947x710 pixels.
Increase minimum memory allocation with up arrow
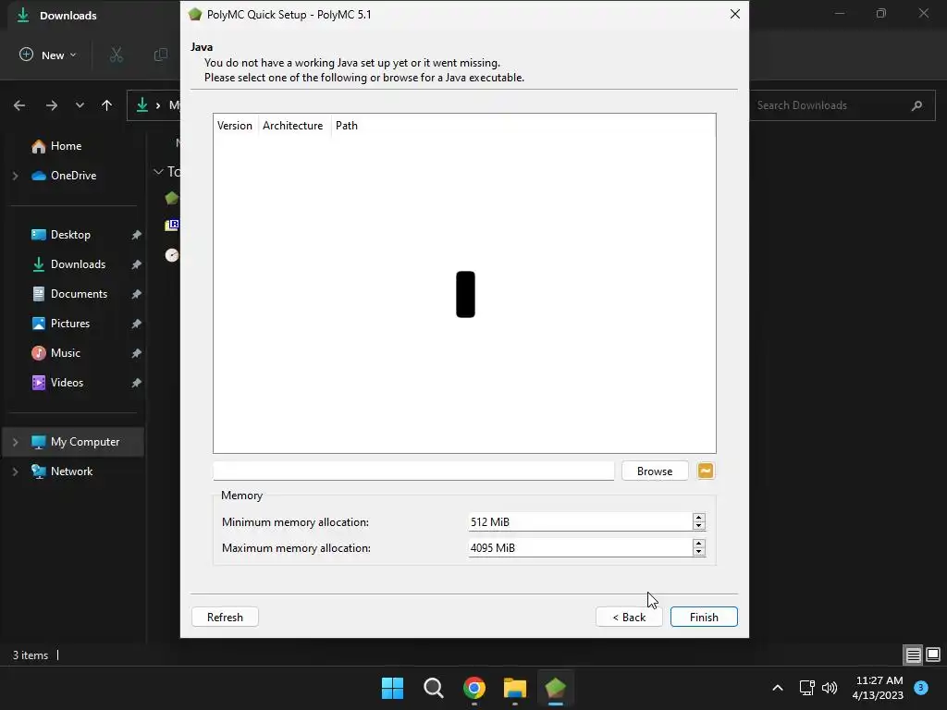click(699, 518)
